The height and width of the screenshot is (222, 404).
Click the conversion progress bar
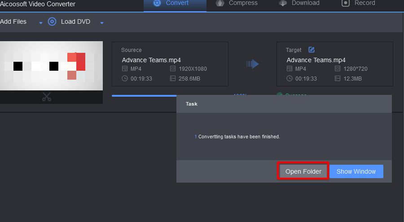[144, 95]
